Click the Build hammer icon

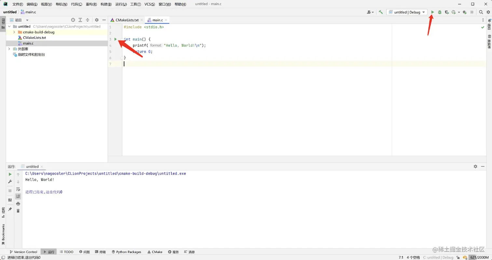pyautogui.click(x=381, y=12)
